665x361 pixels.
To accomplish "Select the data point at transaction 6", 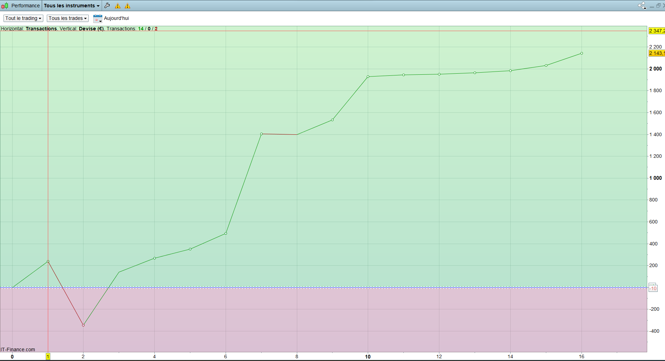I will click(226, 234).
